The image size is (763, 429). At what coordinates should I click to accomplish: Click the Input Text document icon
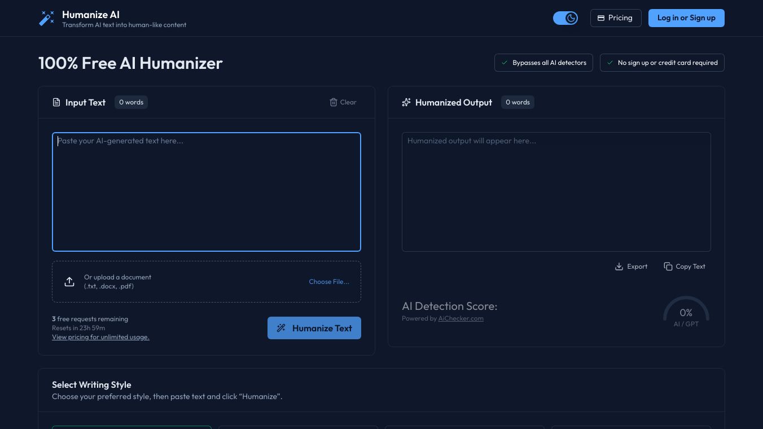click(x=56, y=102)
